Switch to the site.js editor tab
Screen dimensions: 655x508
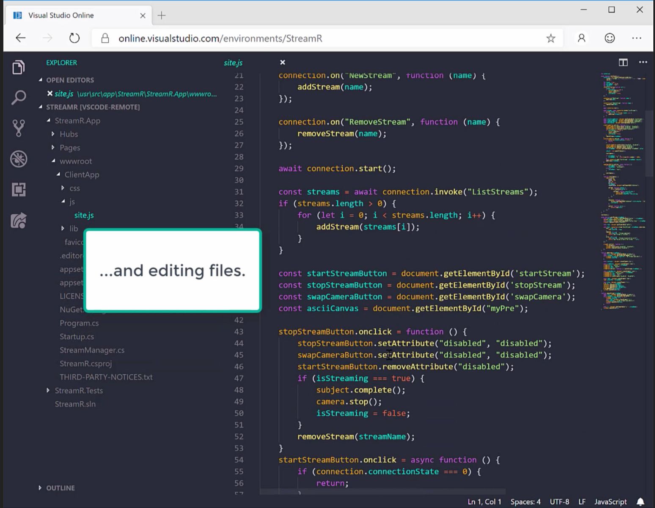tap(233, 63)
